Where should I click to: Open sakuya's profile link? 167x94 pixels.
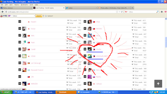tap(99, 84)
